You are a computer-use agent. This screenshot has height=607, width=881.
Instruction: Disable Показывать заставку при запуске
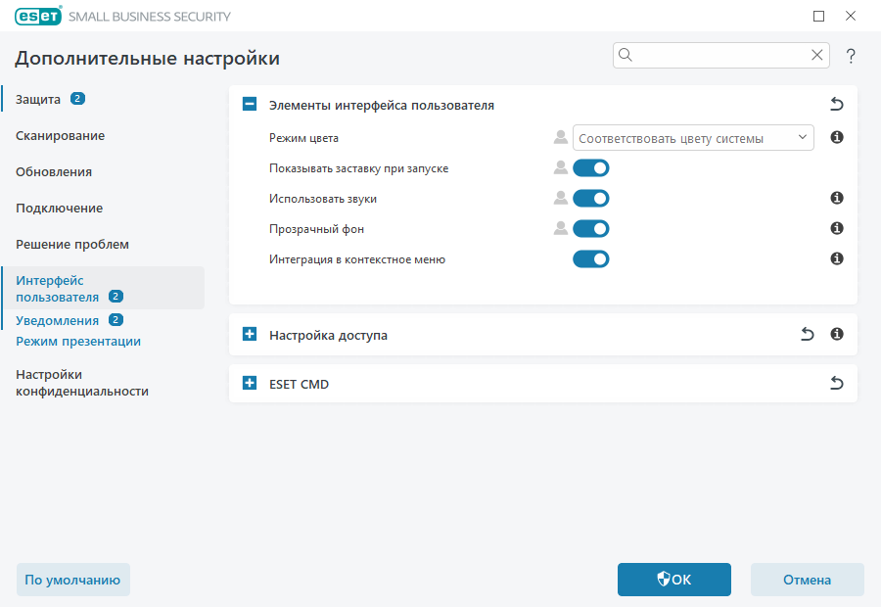[x=591, y=167]
